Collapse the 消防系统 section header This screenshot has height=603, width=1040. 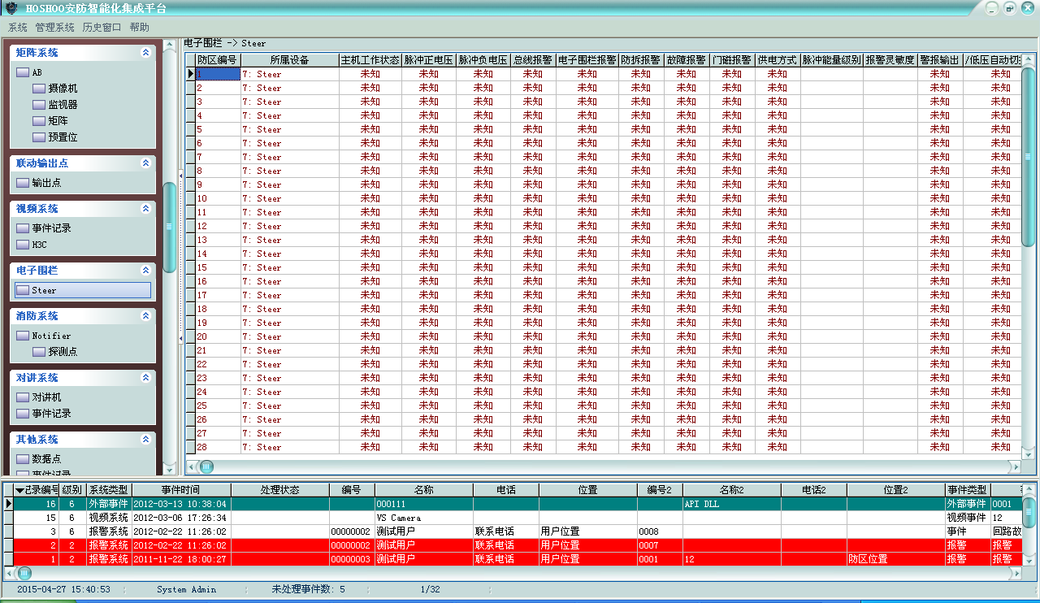(x=145, y=316)
